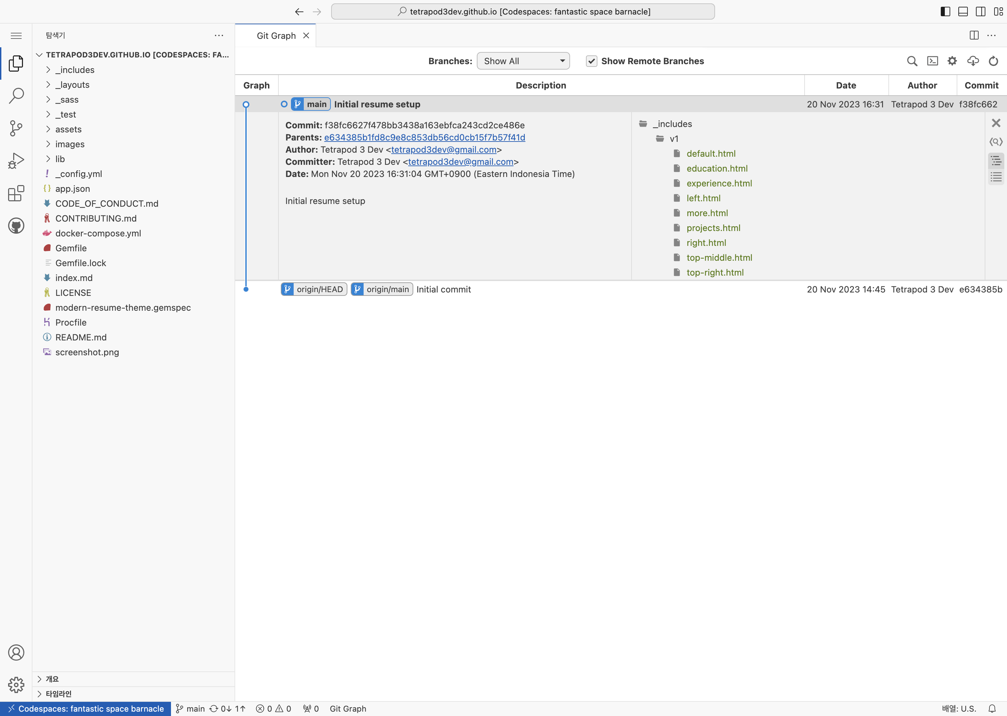The image size is (1007, 716).
Task: Toggle Show Remote Branches checkbox
Action: (x=591, y=61)
